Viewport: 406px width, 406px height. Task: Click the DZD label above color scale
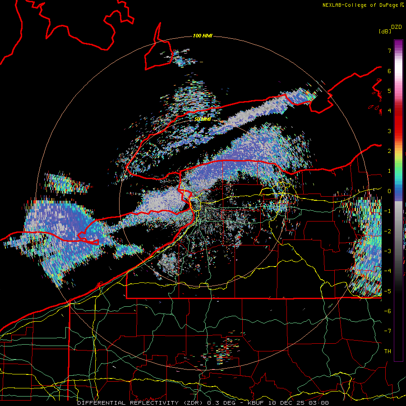[x=397, y=27]
